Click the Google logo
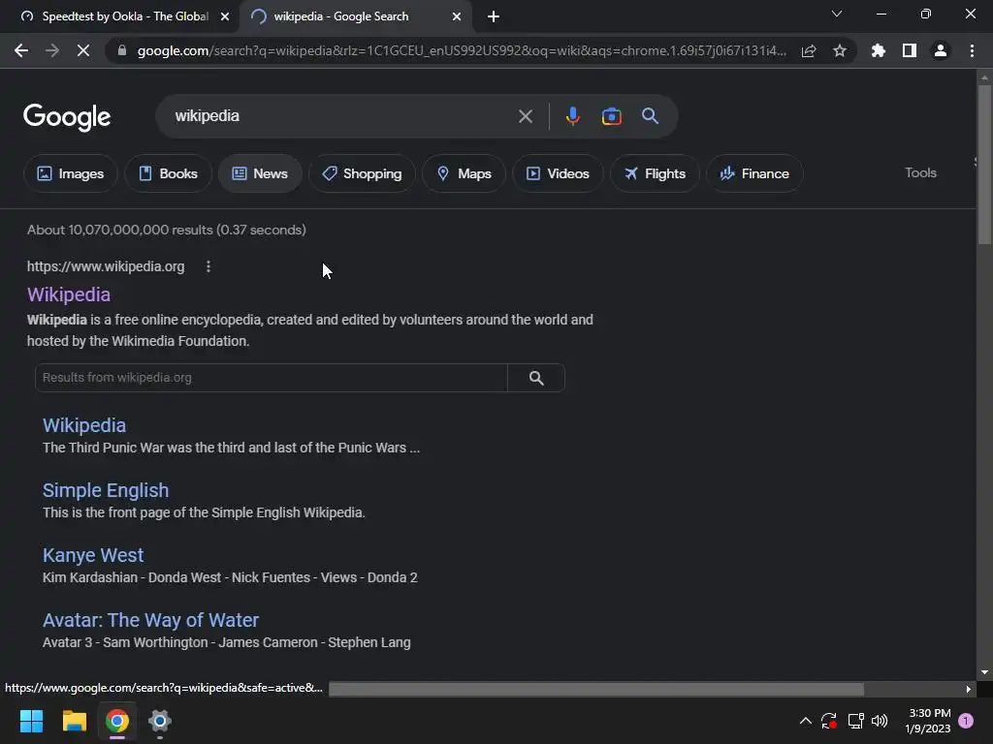This screenshot has height=744, width=993. (x=67, y=116)
